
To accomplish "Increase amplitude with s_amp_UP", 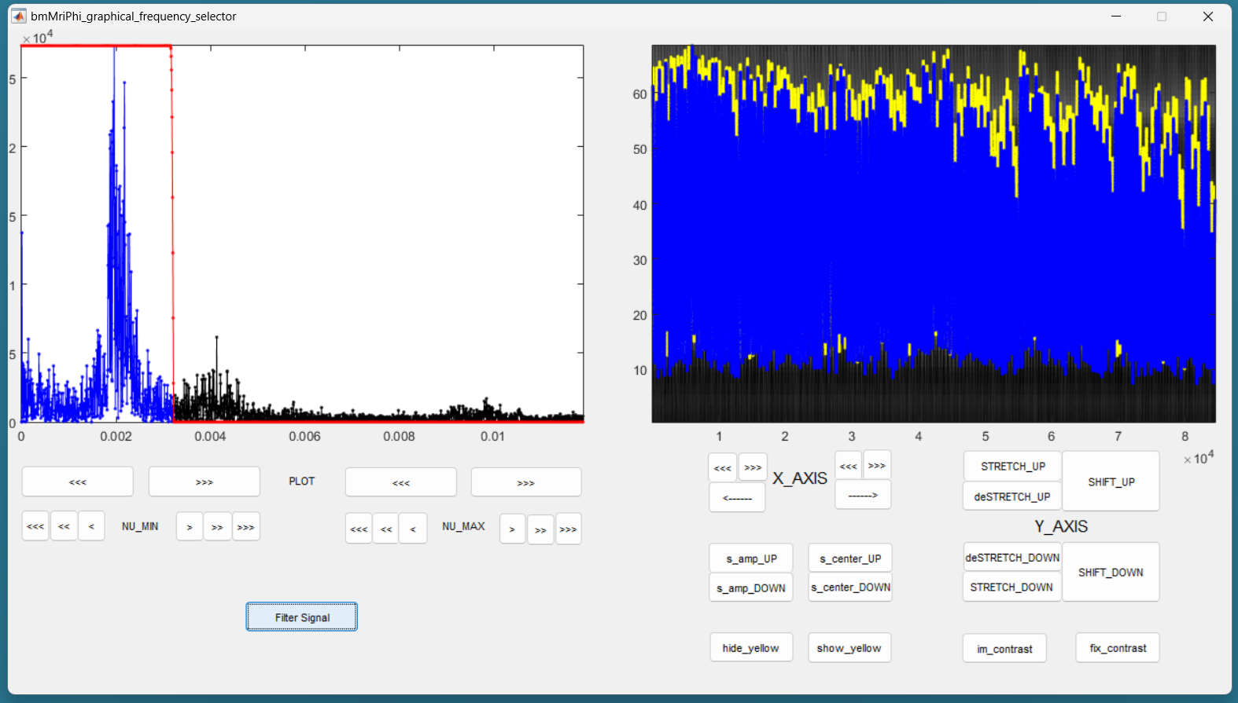I will 751,558.
